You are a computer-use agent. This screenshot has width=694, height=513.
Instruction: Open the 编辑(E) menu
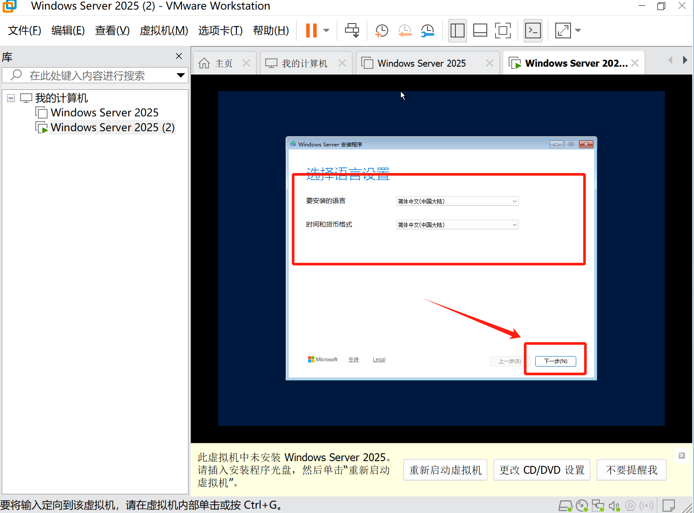68,31
